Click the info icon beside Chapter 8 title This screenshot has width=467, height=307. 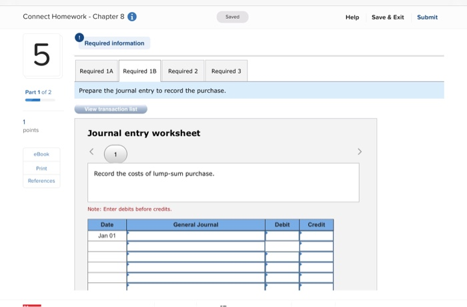coord(132,17)
